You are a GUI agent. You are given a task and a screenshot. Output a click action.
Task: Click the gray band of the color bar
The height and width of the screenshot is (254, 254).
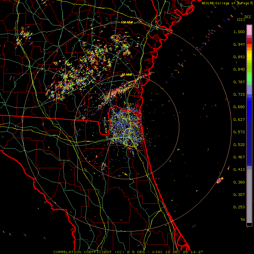(249, 196)
